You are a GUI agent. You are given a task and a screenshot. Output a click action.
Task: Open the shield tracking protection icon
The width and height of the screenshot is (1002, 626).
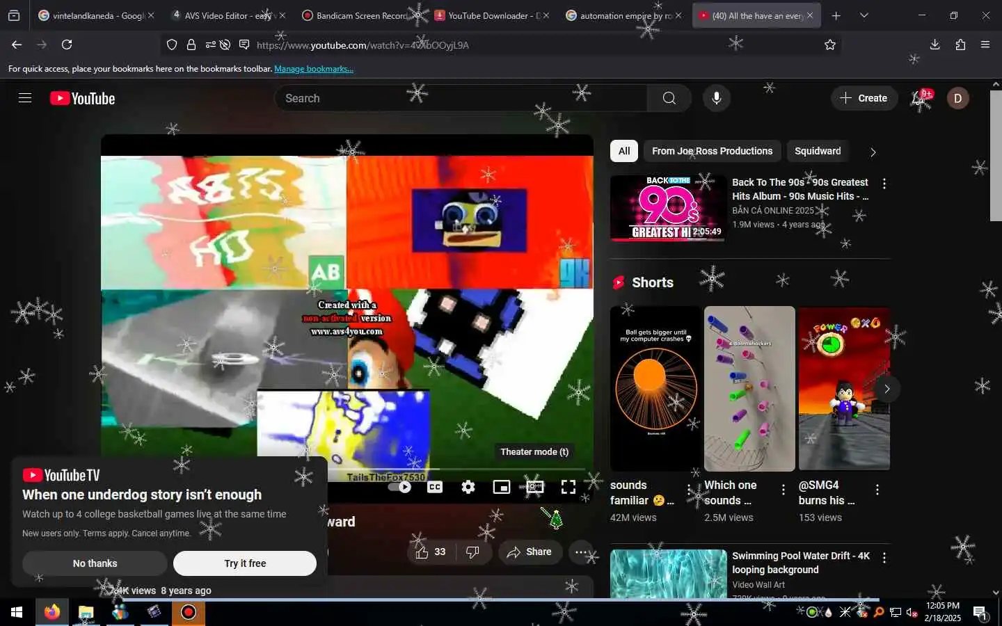172,45
